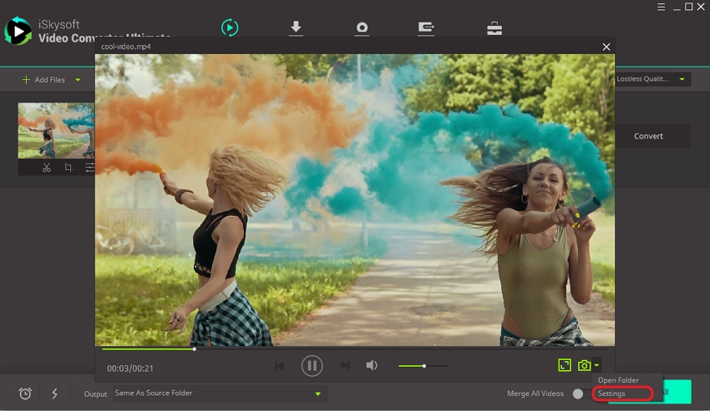The width and height of the screenshot is (710, 411).
Task: Open the Transfer tab icon
Action: point(426,28)
